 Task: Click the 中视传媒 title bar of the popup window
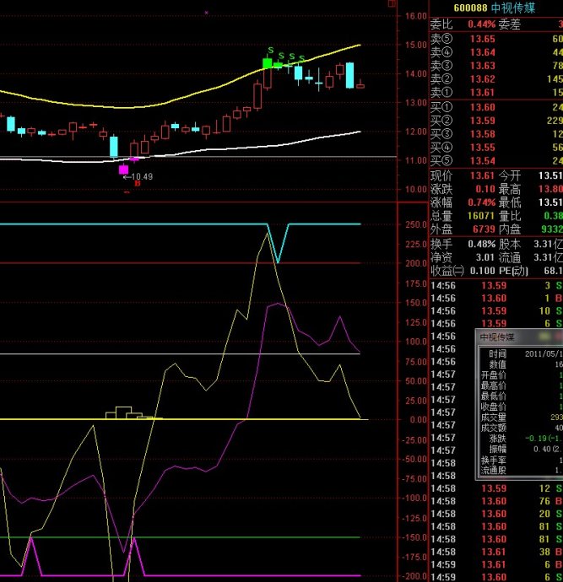pos(520,337)
